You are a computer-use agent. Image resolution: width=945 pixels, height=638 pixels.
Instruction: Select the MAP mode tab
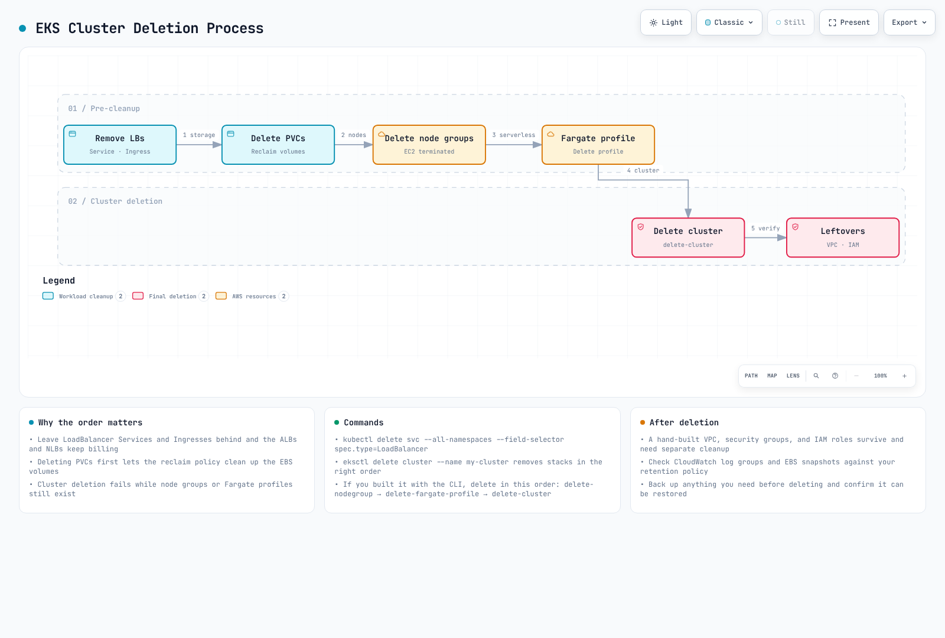point(772,376)
